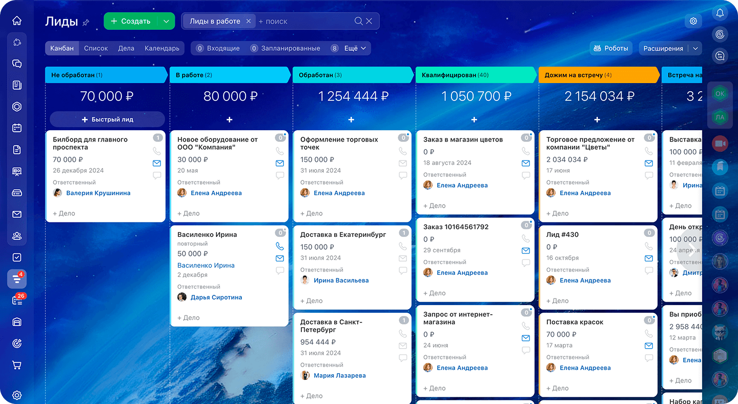Image resolution: width=738 pixels, height=404 pixels.
Task: Open the calendar icon in left sidebar
Action: (17, 128)
